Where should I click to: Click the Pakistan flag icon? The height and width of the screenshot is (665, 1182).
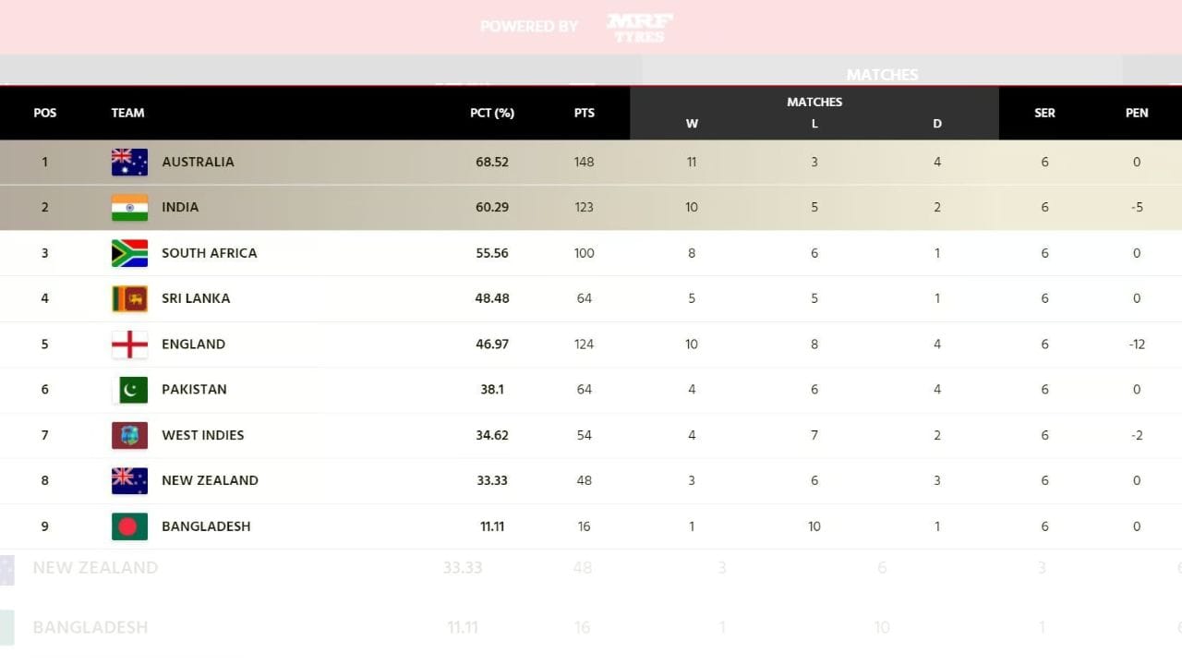129,390
